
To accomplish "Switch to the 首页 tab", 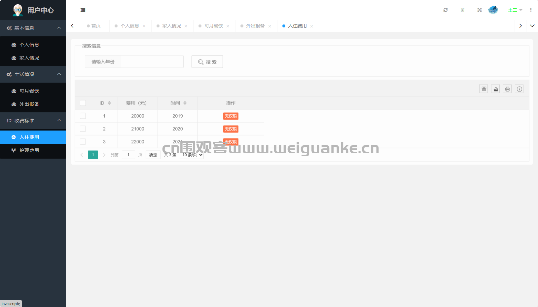I will coord(94,26).
